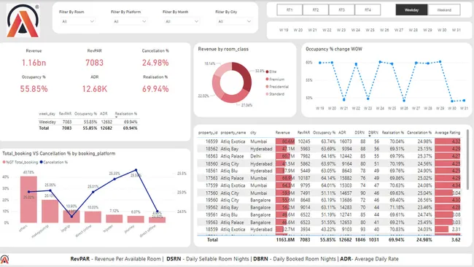Image resolution: width=474 pixels, height=267 pixels.
Task: Click the total revenue value 1163.8M
Action: [x=285, y=239]
